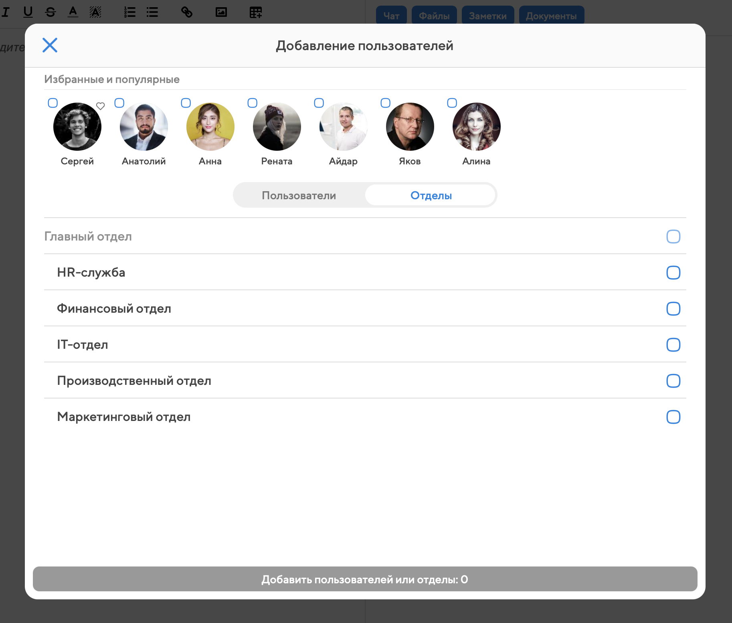Viewport: 732px width, 623px height.
Task: Select the Финансовый отдел checkbox
Action: click(673, 309)
